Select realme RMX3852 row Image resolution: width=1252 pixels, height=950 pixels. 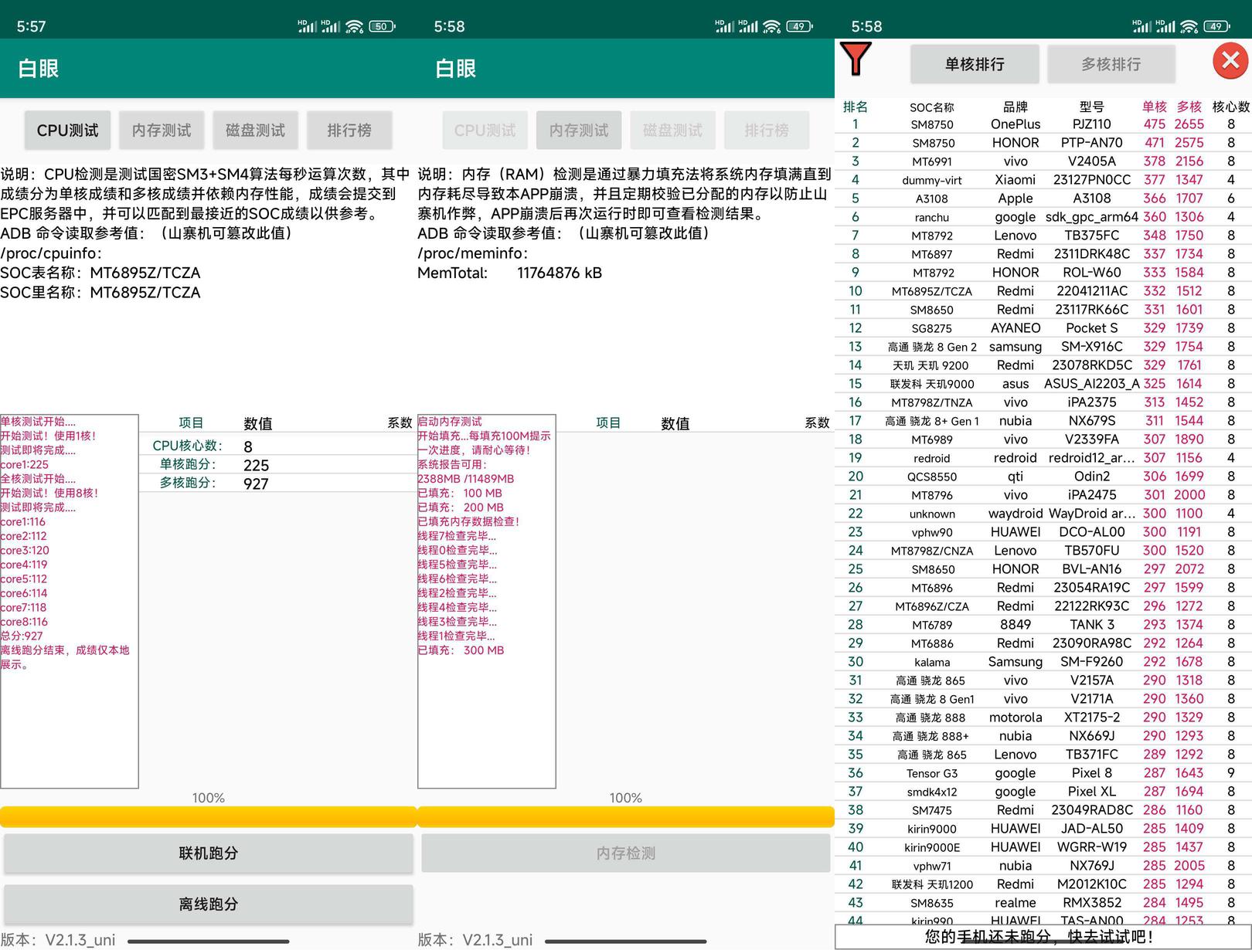coord(1043,903)
